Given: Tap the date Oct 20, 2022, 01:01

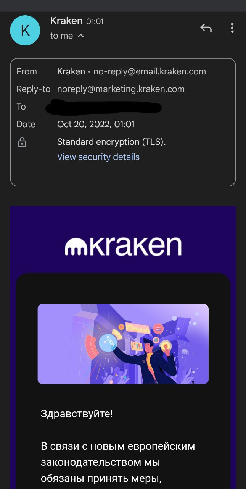Looking at the screenshot, I should click(x=96, y=124).
